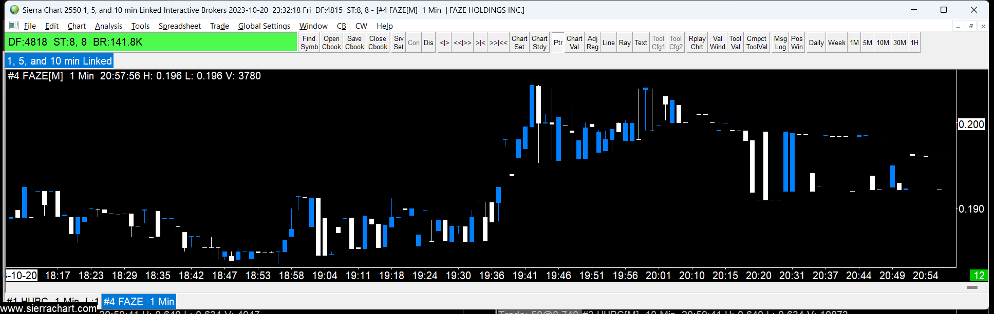
Task: Select the '#1 HUBC 1 Min' chart tab
Action: tap(52, 300)
